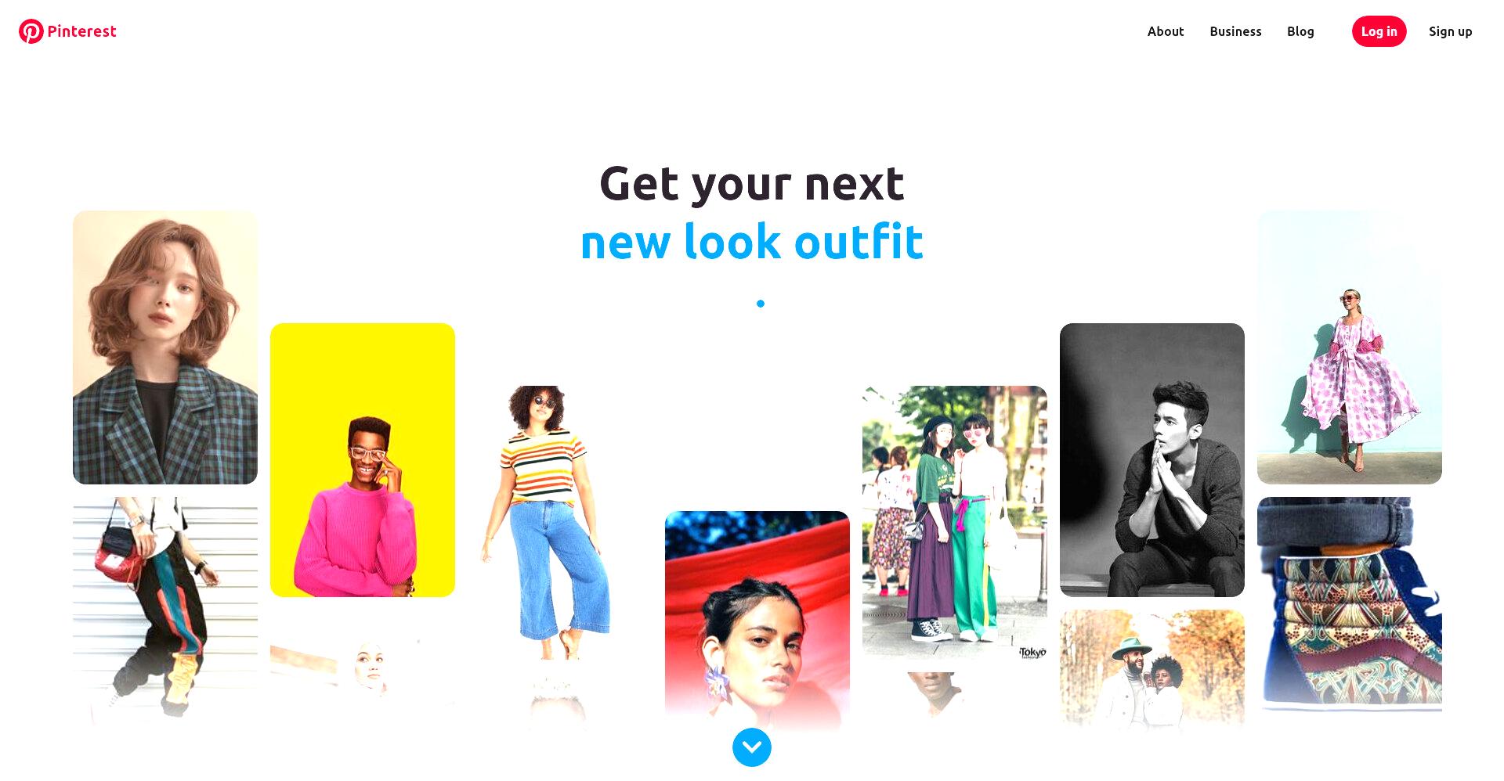Open the autumn couple with hat photo

(x=1152, y=669)
